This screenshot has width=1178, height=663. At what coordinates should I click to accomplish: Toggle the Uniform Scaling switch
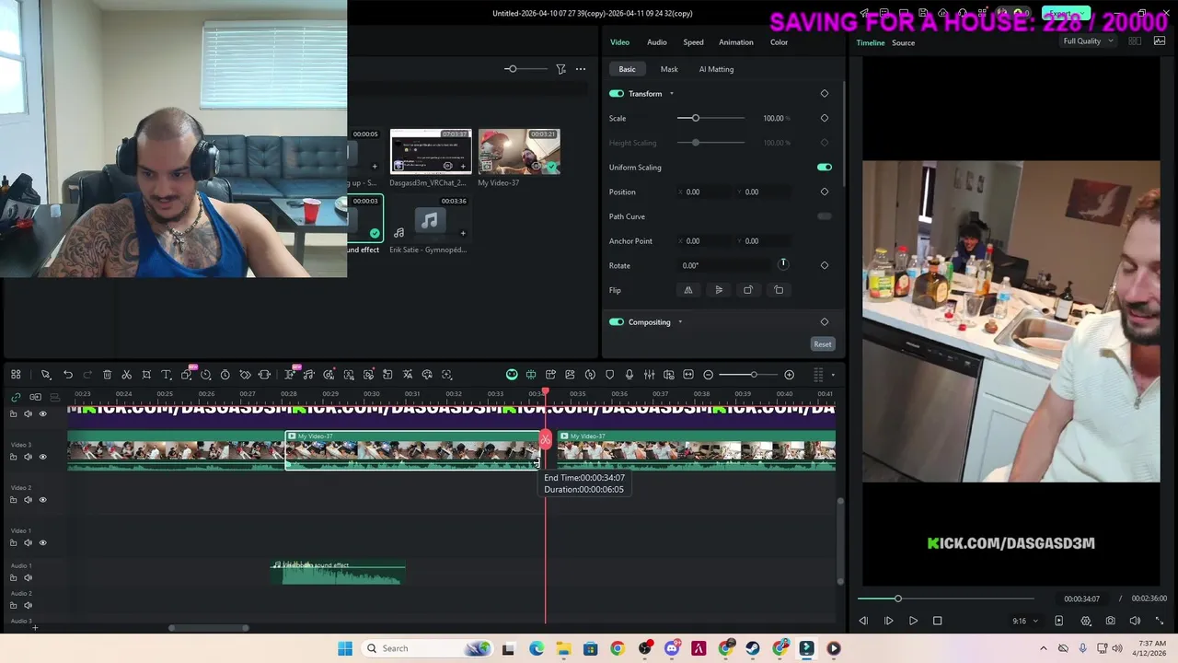pos(824,168)
